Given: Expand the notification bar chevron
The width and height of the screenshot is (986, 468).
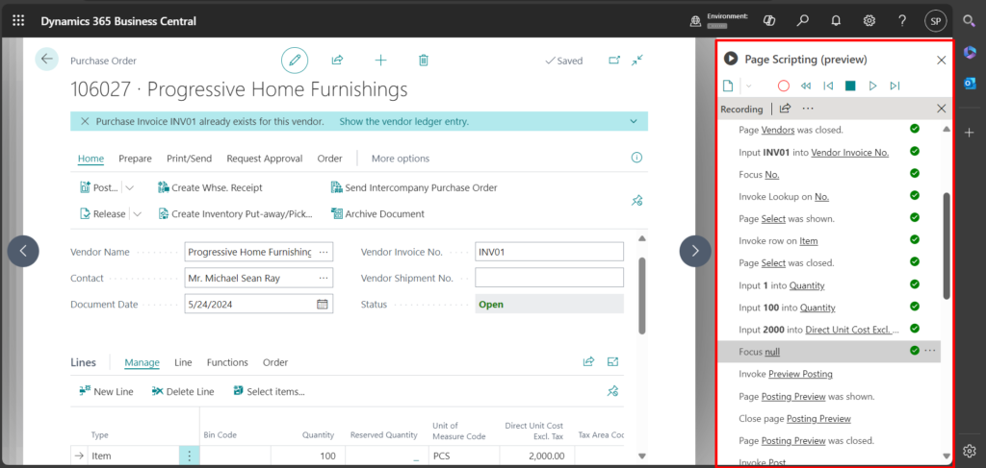Looking at the screenshot, I should (634, 122).
